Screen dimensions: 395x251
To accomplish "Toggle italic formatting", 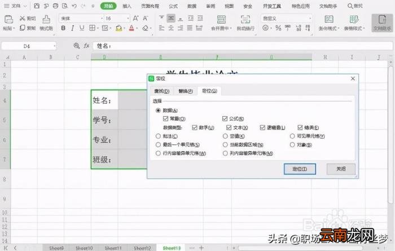I will 73,28.
